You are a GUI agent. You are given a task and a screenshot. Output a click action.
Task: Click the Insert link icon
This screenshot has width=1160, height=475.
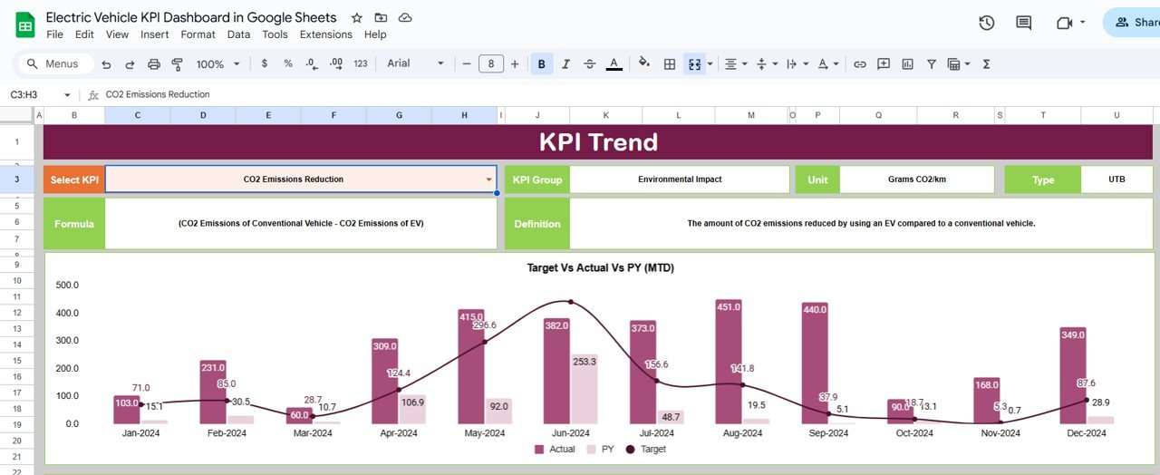[860, 64]
